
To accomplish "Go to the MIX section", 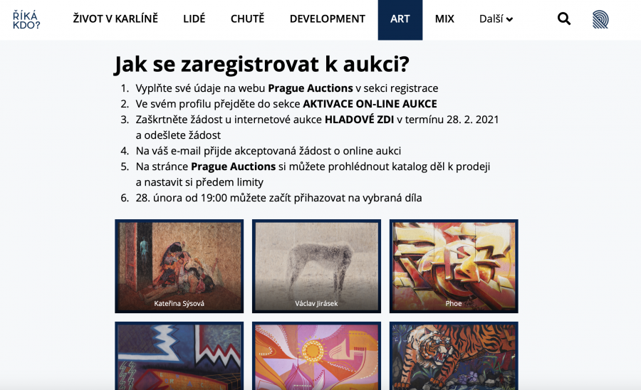I will click(x=444, y=19).
